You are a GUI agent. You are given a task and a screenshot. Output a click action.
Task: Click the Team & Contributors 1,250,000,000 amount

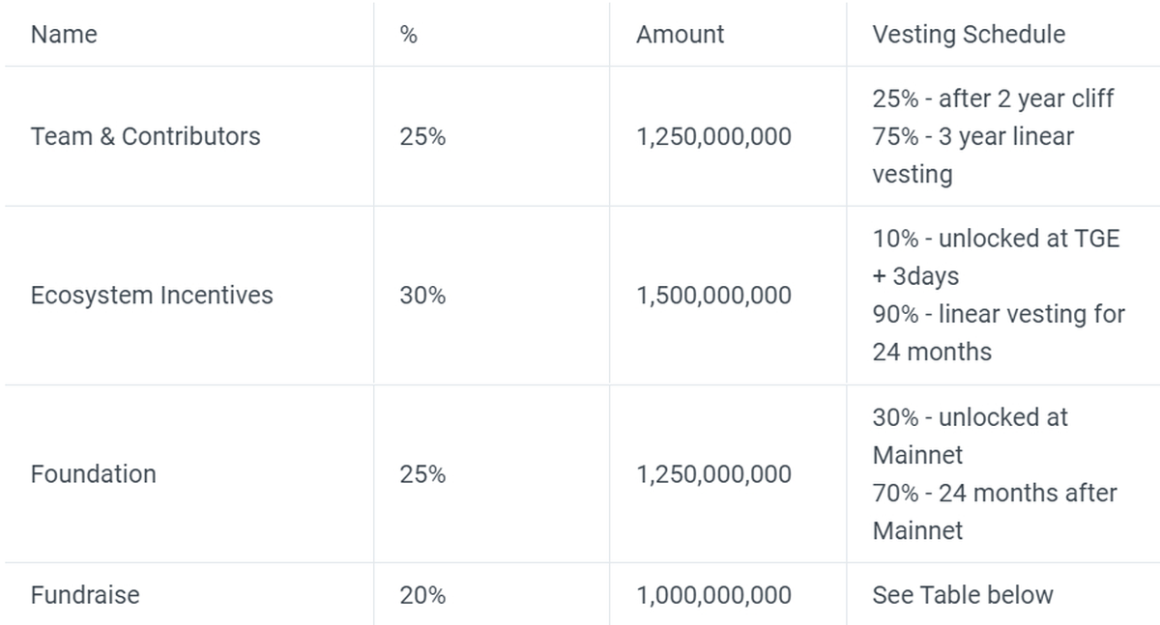713,136
